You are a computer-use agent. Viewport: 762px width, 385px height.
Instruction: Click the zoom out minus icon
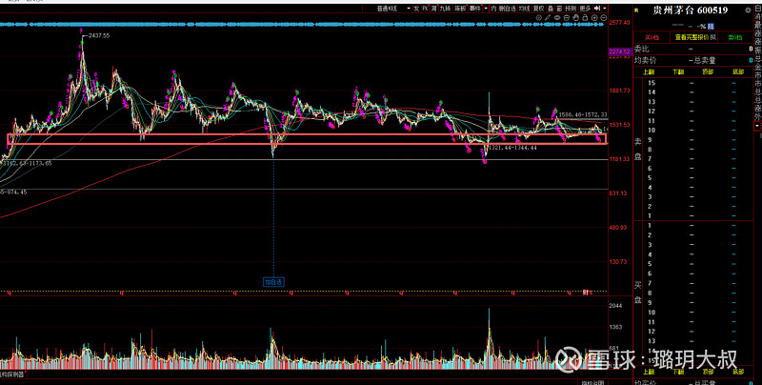point(604,18)
